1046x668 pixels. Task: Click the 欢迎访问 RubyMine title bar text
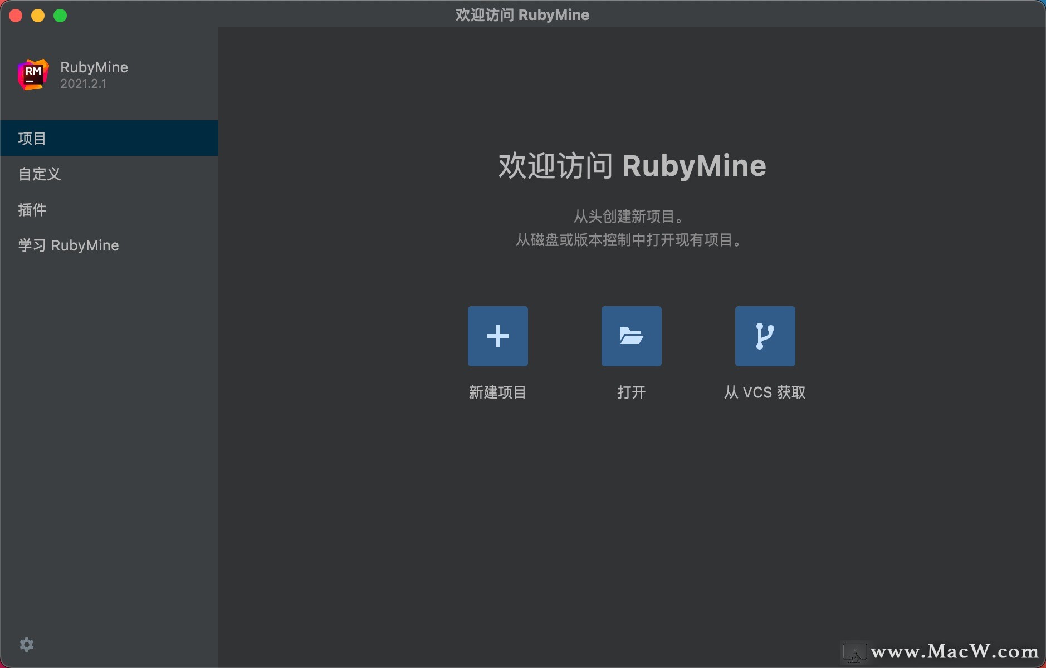[522, 15]
